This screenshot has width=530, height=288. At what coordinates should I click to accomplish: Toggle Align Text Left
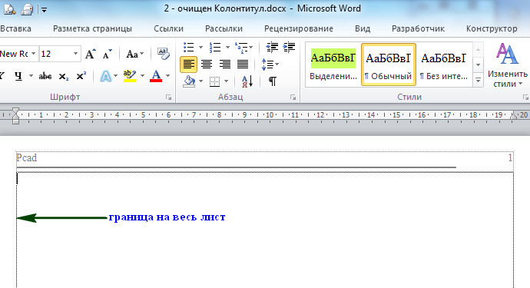pyautogui.click(x=188, y=65)
